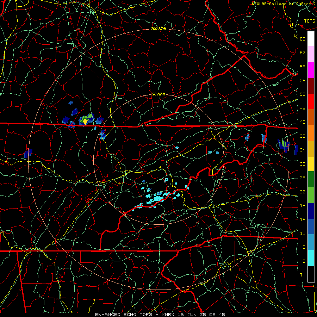The height and width of the screenshot is (317, 317).
Task: Click the magenta legend swatch
Action: [311, 70]
